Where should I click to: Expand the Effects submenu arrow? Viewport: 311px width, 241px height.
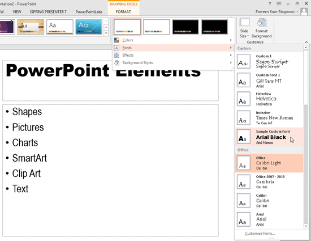(231, 55)
